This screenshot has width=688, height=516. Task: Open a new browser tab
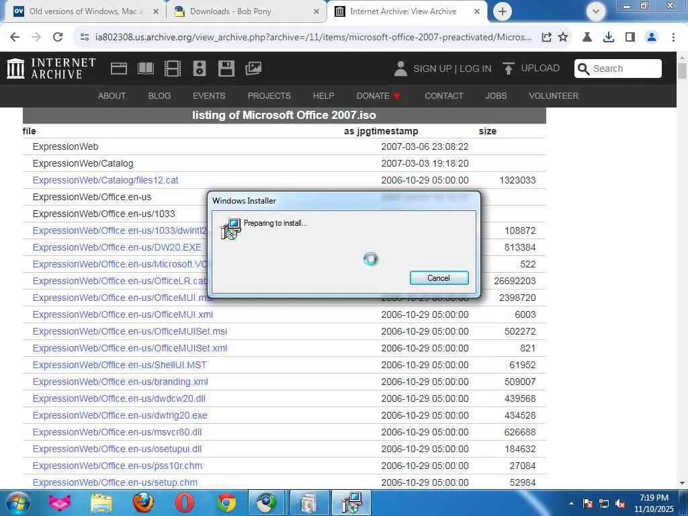click(x=503, y=11)
